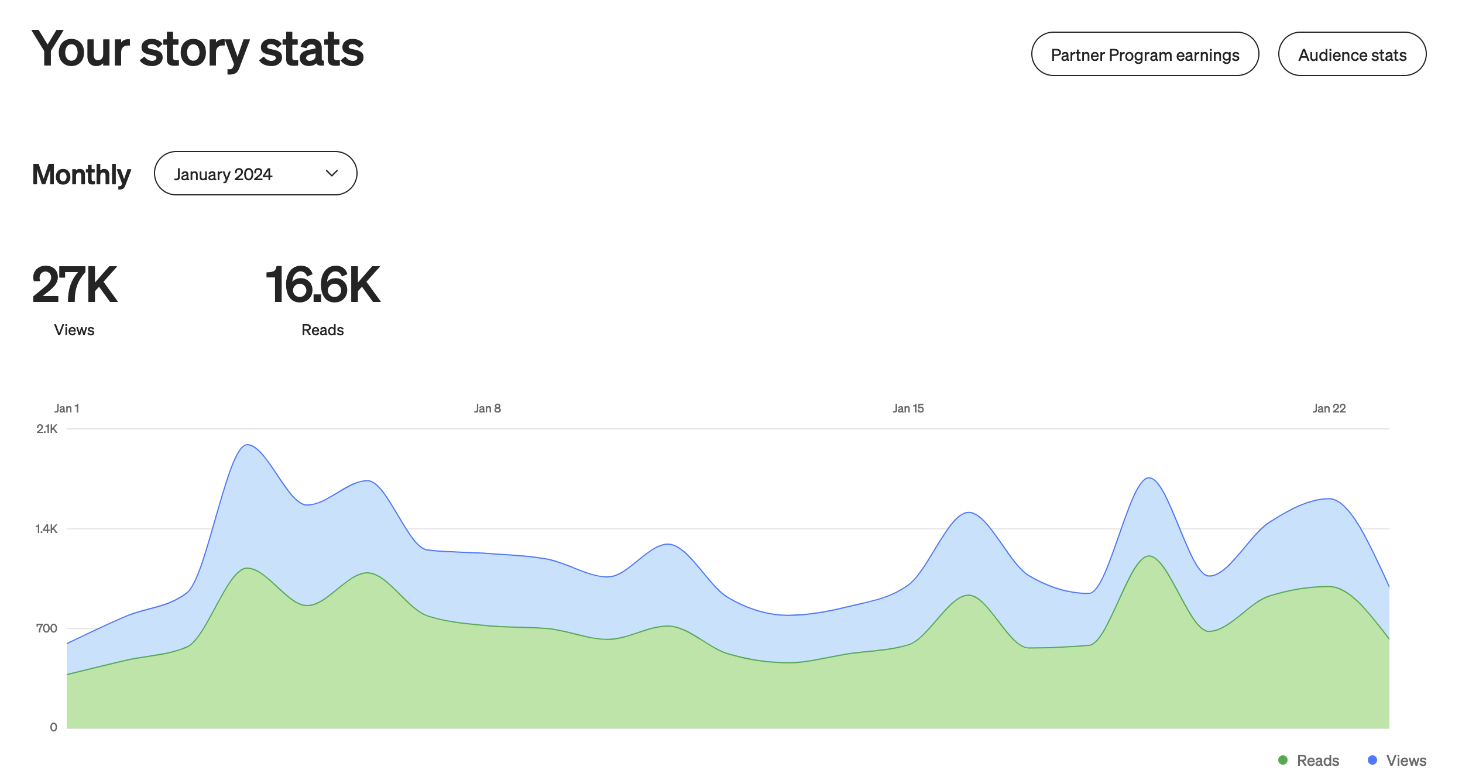Click the Jan 1 date axis label

point(67,408)
